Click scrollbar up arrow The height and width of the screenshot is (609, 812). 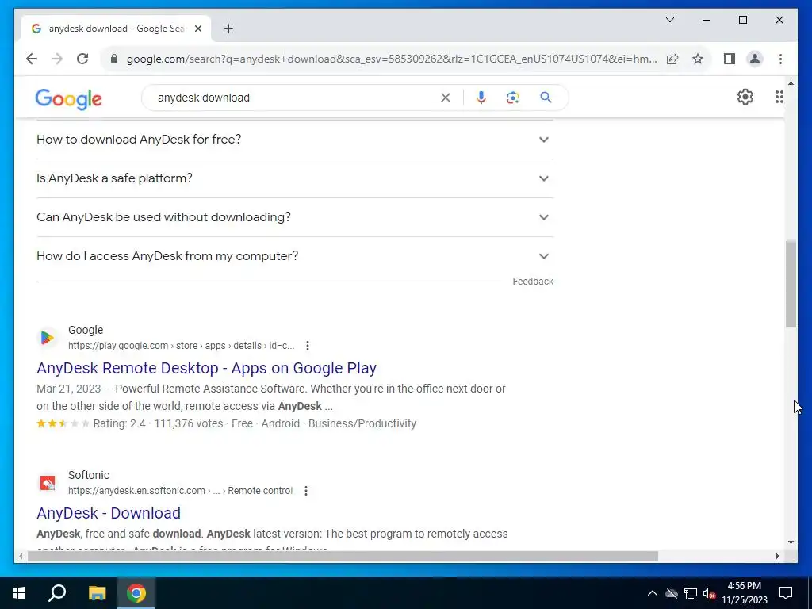pyautogui.click(x=791, y=82)
